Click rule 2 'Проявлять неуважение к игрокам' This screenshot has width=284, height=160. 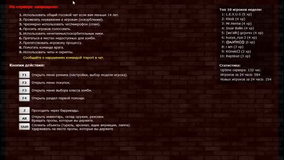61,20
